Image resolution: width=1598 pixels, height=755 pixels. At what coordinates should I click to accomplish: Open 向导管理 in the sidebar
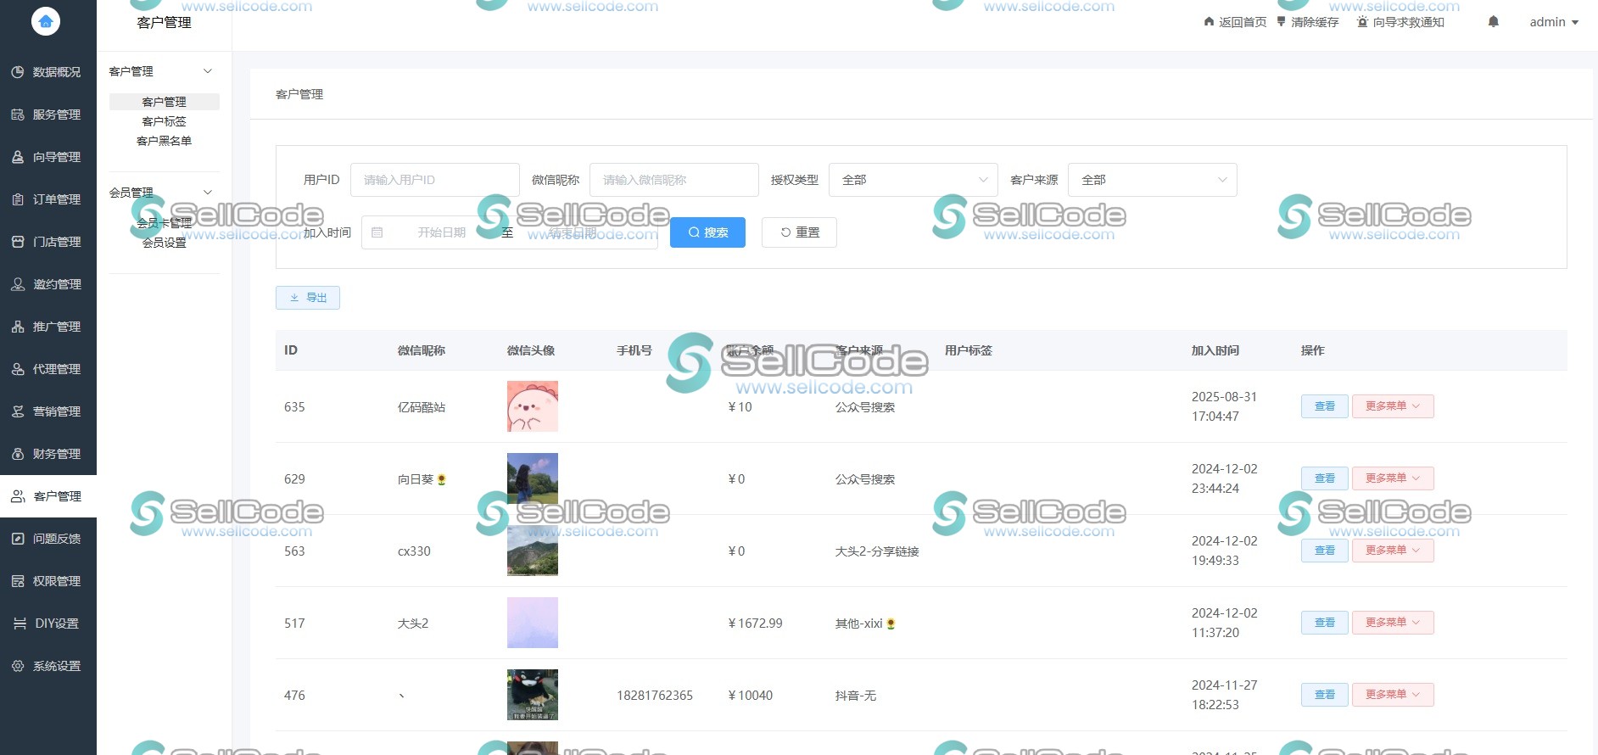pos(48,157)
